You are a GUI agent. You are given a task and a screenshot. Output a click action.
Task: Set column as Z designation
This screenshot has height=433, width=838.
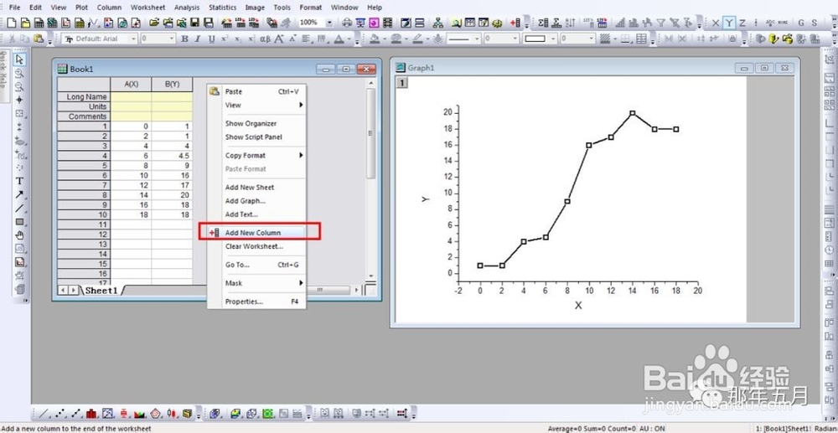click(x=742, y=23)
